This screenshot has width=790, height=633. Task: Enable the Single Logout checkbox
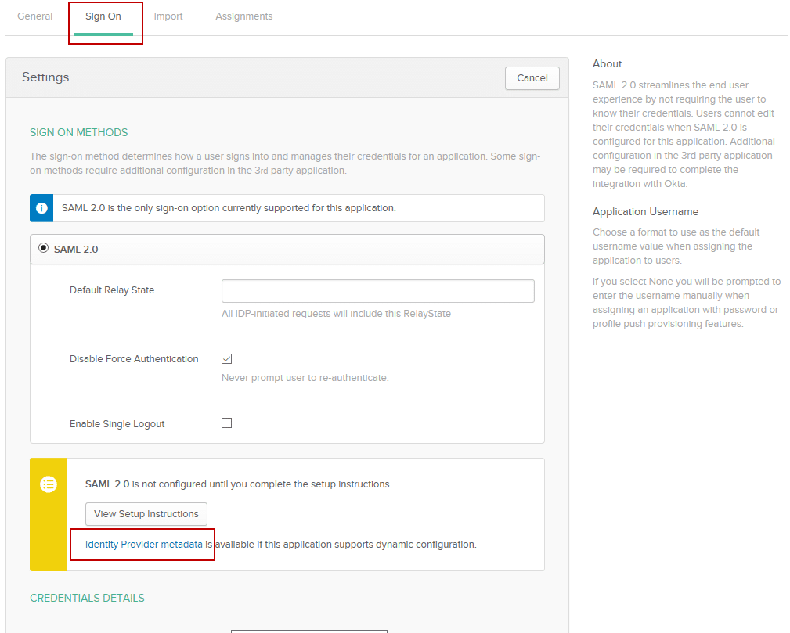(227, 423)
